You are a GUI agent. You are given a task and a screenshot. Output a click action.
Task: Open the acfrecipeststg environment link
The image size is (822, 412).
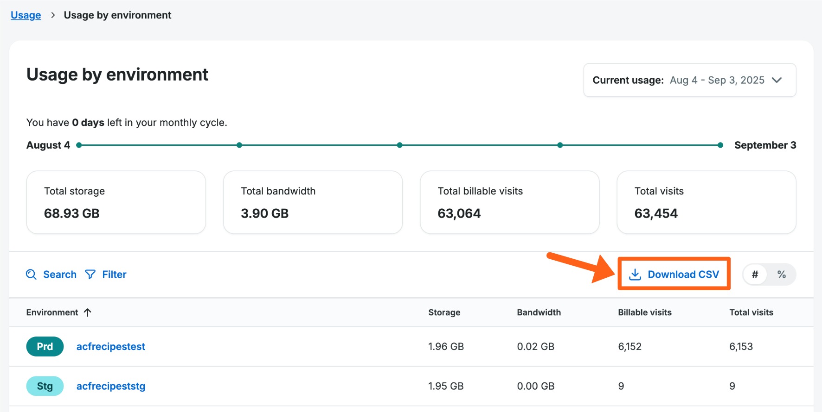[111, 386]
